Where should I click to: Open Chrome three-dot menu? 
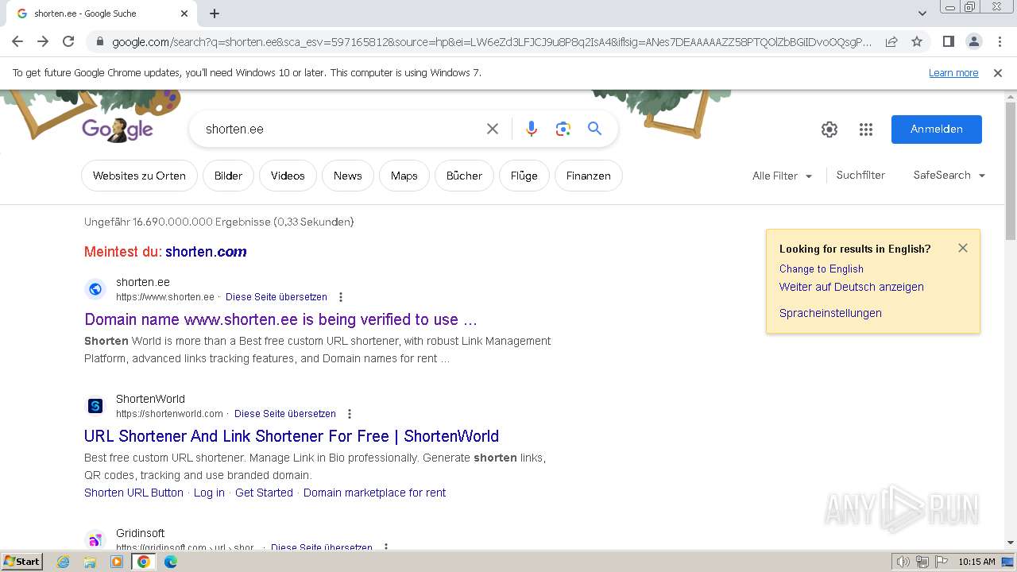(x=999, y=41)
